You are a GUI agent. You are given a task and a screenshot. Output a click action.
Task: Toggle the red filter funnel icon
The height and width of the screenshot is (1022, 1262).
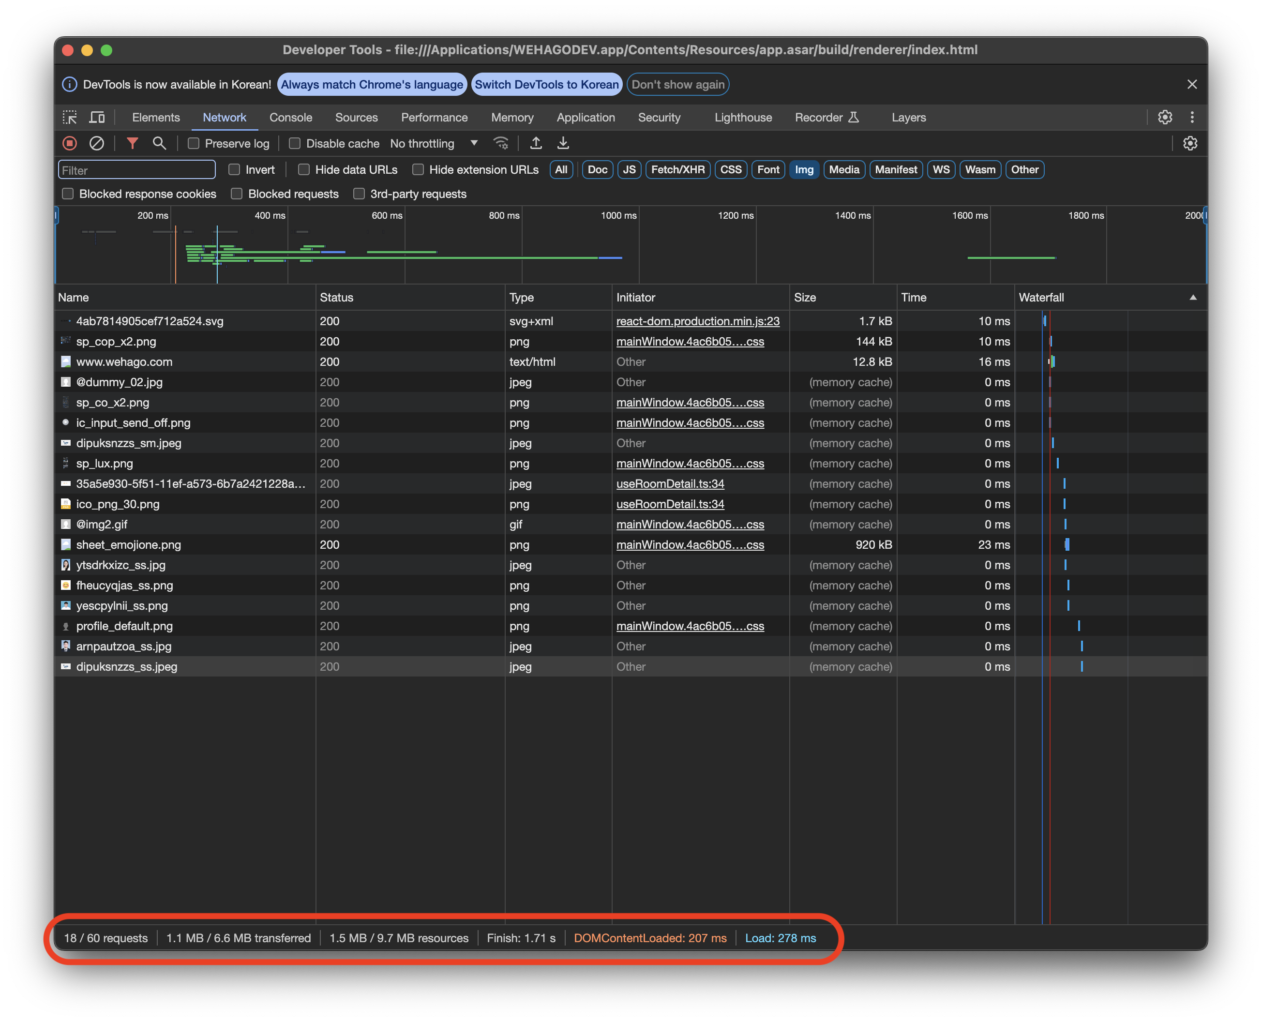133,143
